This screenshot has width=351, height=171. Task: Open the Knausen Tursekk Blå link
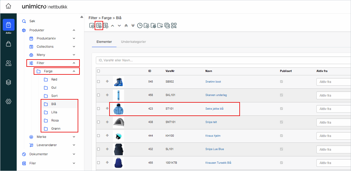(x=218, y=163)
